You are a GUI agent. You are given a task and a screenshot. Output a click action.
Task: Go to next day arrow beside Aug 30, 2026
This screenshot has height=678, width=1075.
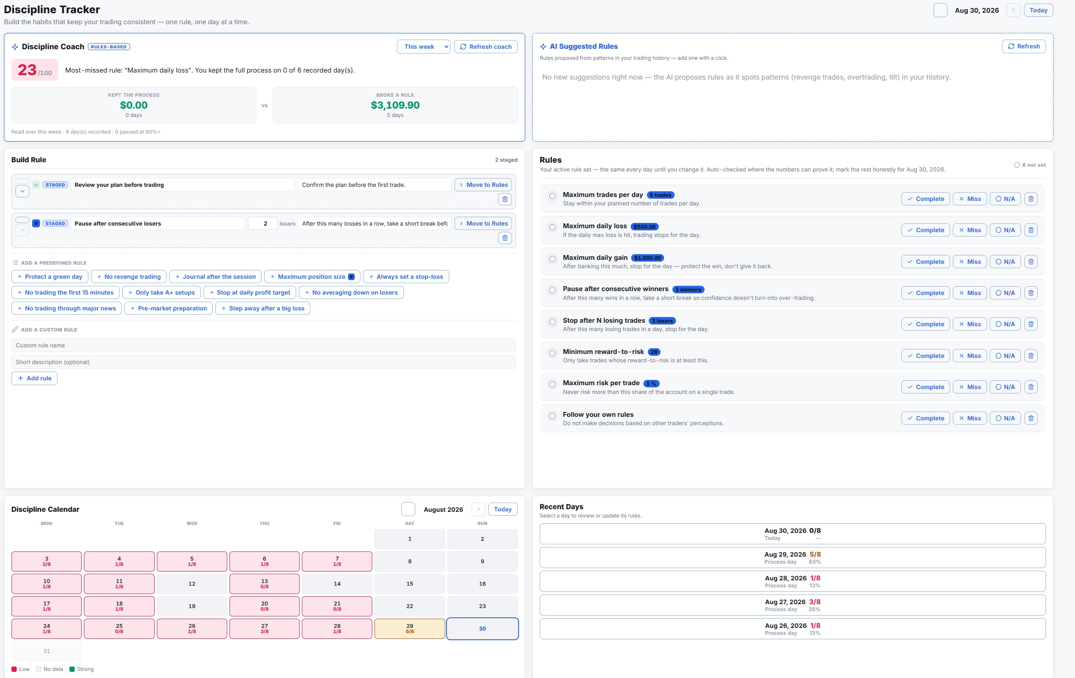[1013, 10]
